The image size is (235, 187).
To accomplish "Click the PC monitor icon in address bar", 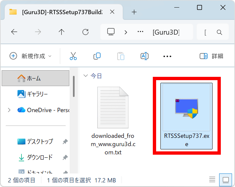I will click(111, 32).
